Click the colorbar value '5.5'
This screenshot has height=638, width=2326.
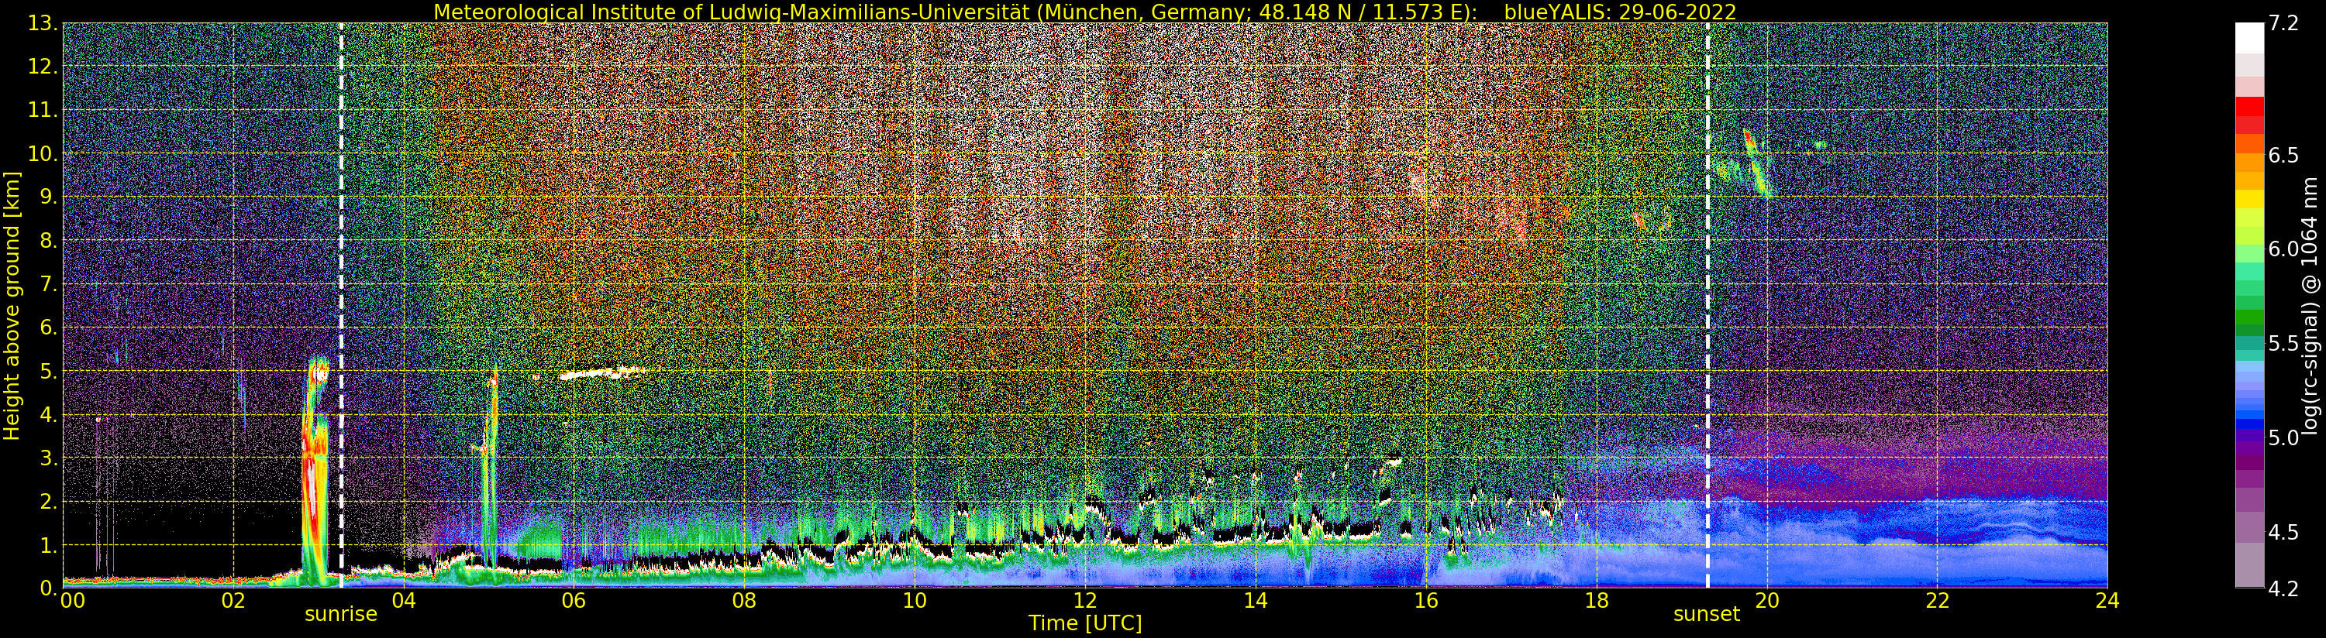click(2283, 343)
